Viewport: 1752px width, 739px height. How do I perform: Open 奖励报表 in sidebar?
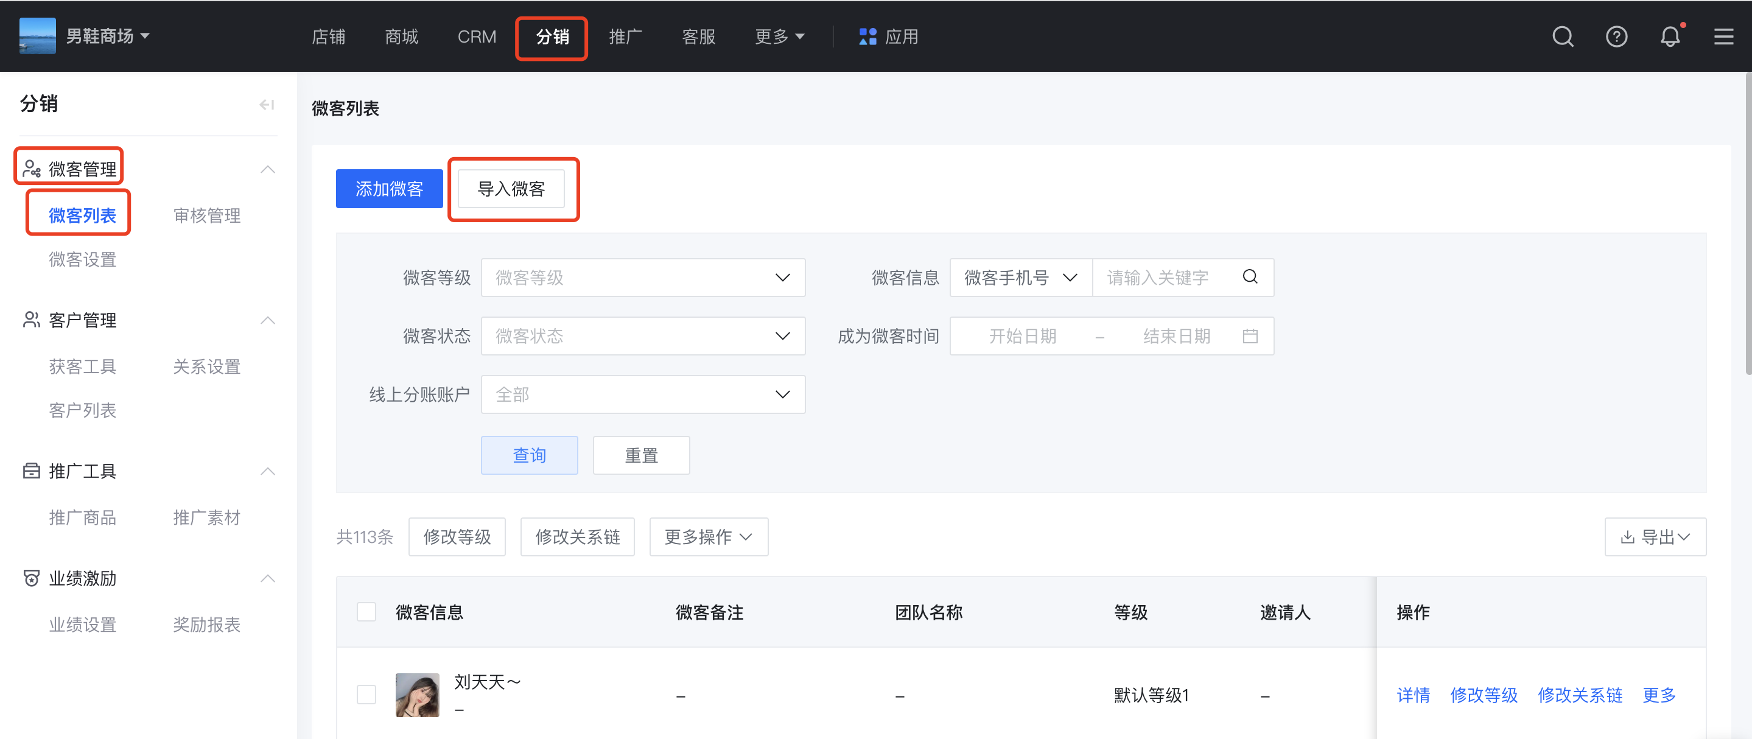click(207, 625)
